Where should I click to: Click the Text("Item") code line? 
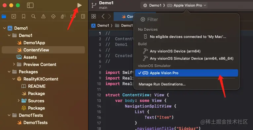(x=159, y=117)
